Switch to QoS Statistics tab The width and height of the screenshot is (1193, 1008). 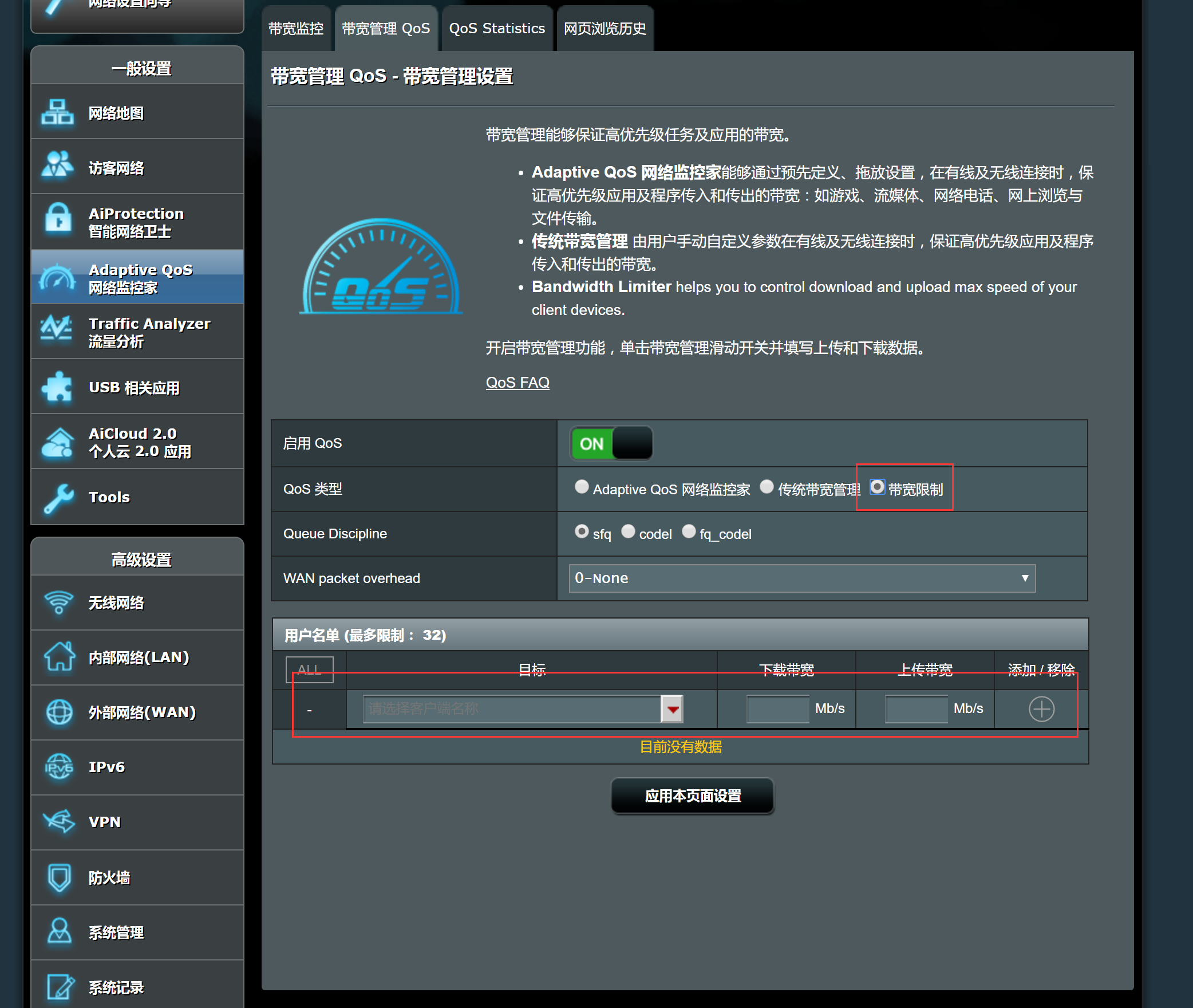coord(496,29)
